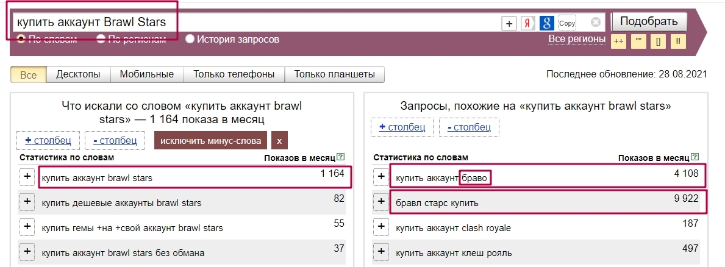Open the query "купить аккаунт браво"
Image resolution: width=725 pixels, height=267 pixels.
pos(443,178)
